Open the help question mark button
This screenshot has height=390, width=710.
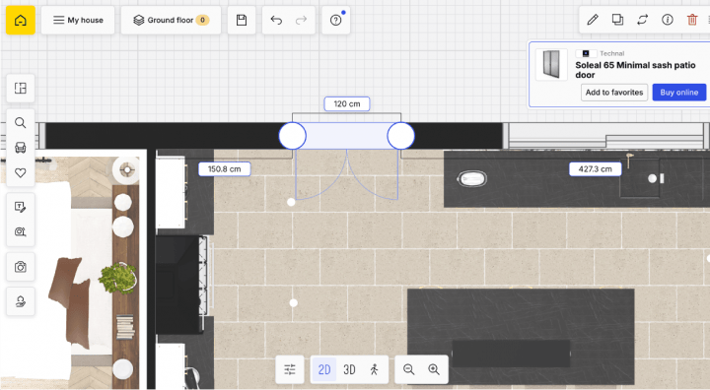click(x=335, y=21)
